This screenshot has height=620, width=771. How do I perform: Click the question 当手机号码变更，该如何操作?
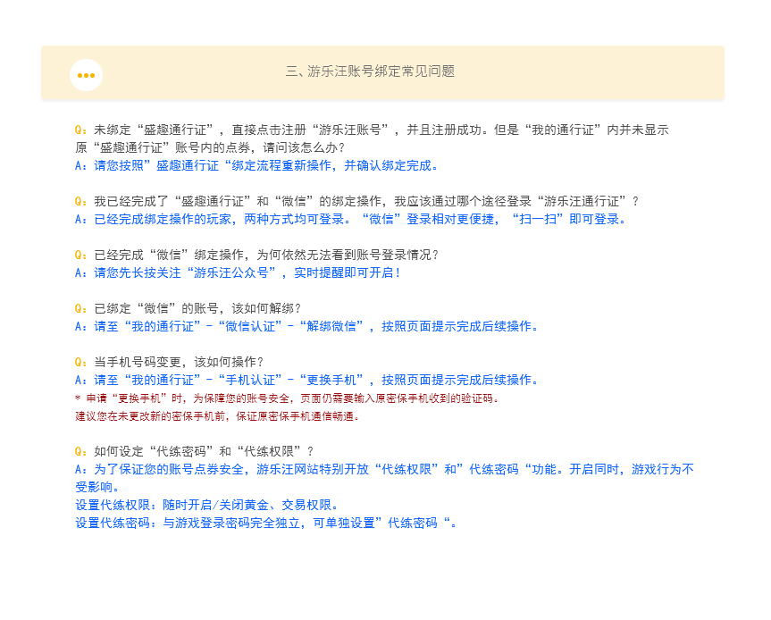[x=169, y=362]
